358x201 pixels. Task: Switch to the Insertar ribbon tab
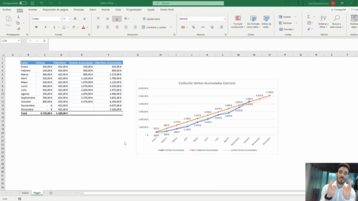coord(32,9)
